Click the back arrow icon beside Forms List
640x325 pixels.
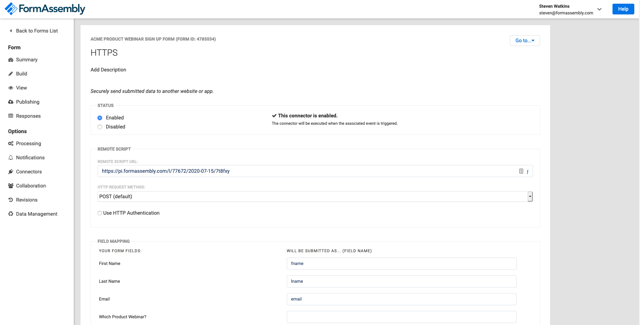11,31
